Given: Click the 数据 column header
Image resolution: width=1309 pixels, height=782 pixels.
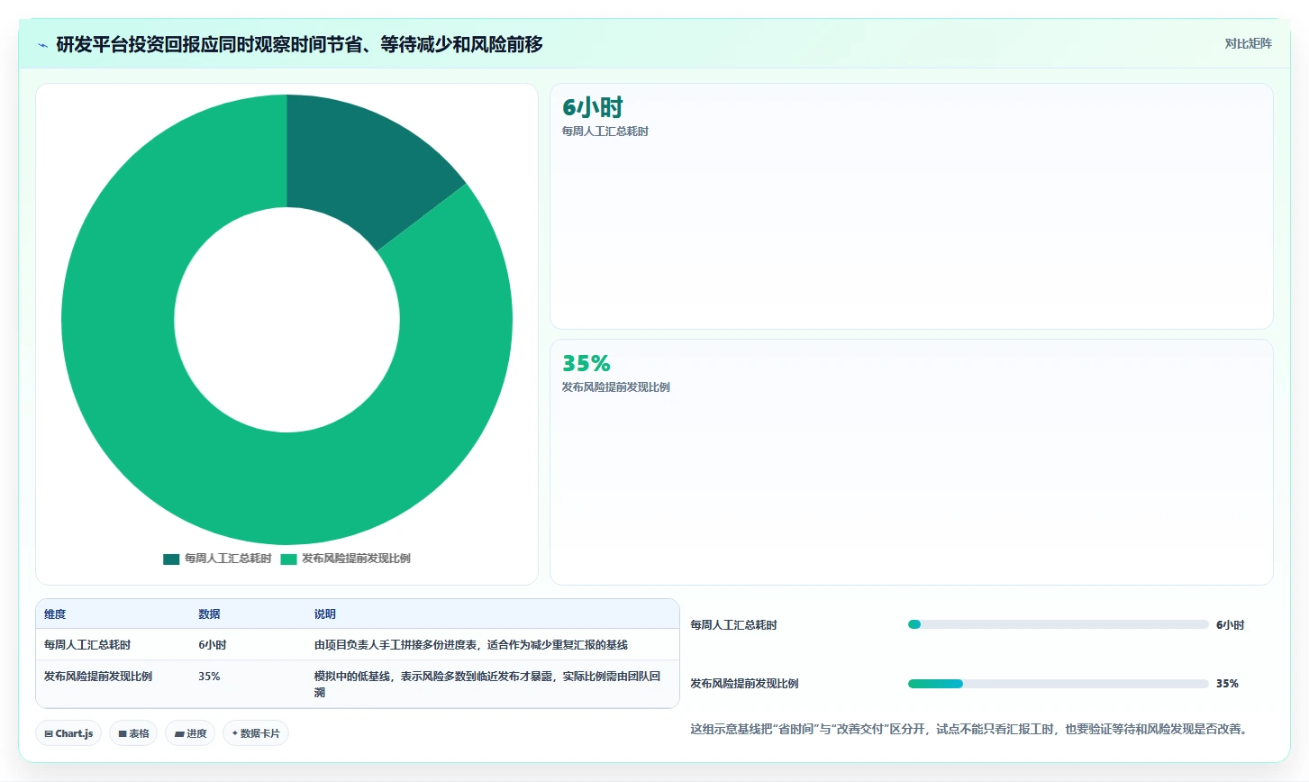Looking at the screenshot, I should coord(210,614).
